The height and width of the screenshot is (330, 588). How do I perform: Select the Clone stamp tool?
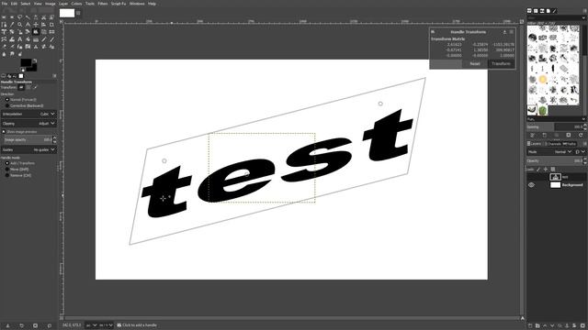(36, 47)
